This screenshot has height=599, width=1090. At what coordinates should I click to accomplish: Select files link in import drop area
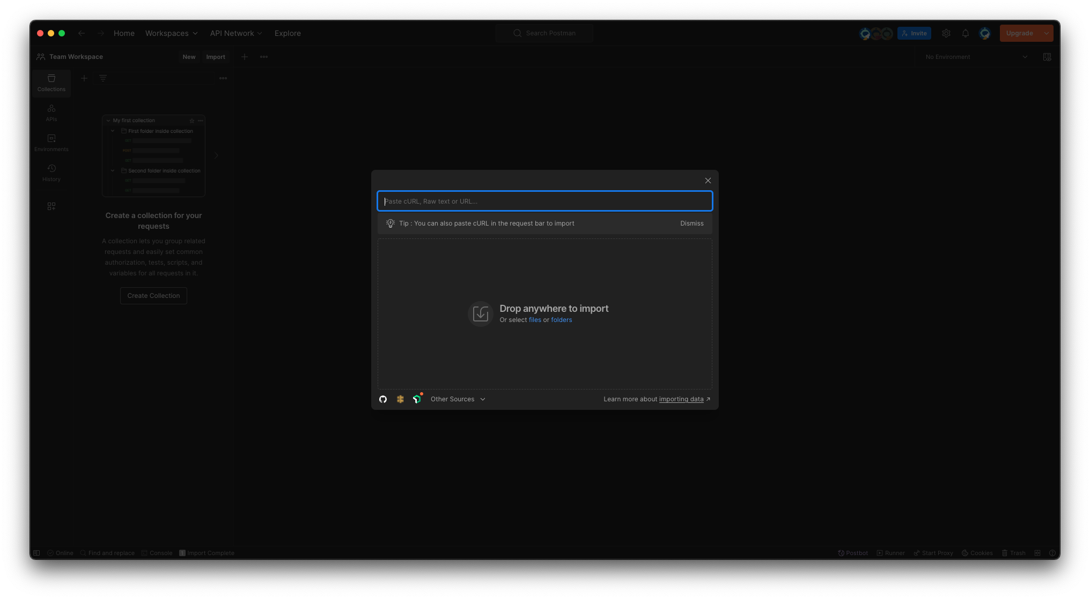point(535,320)
